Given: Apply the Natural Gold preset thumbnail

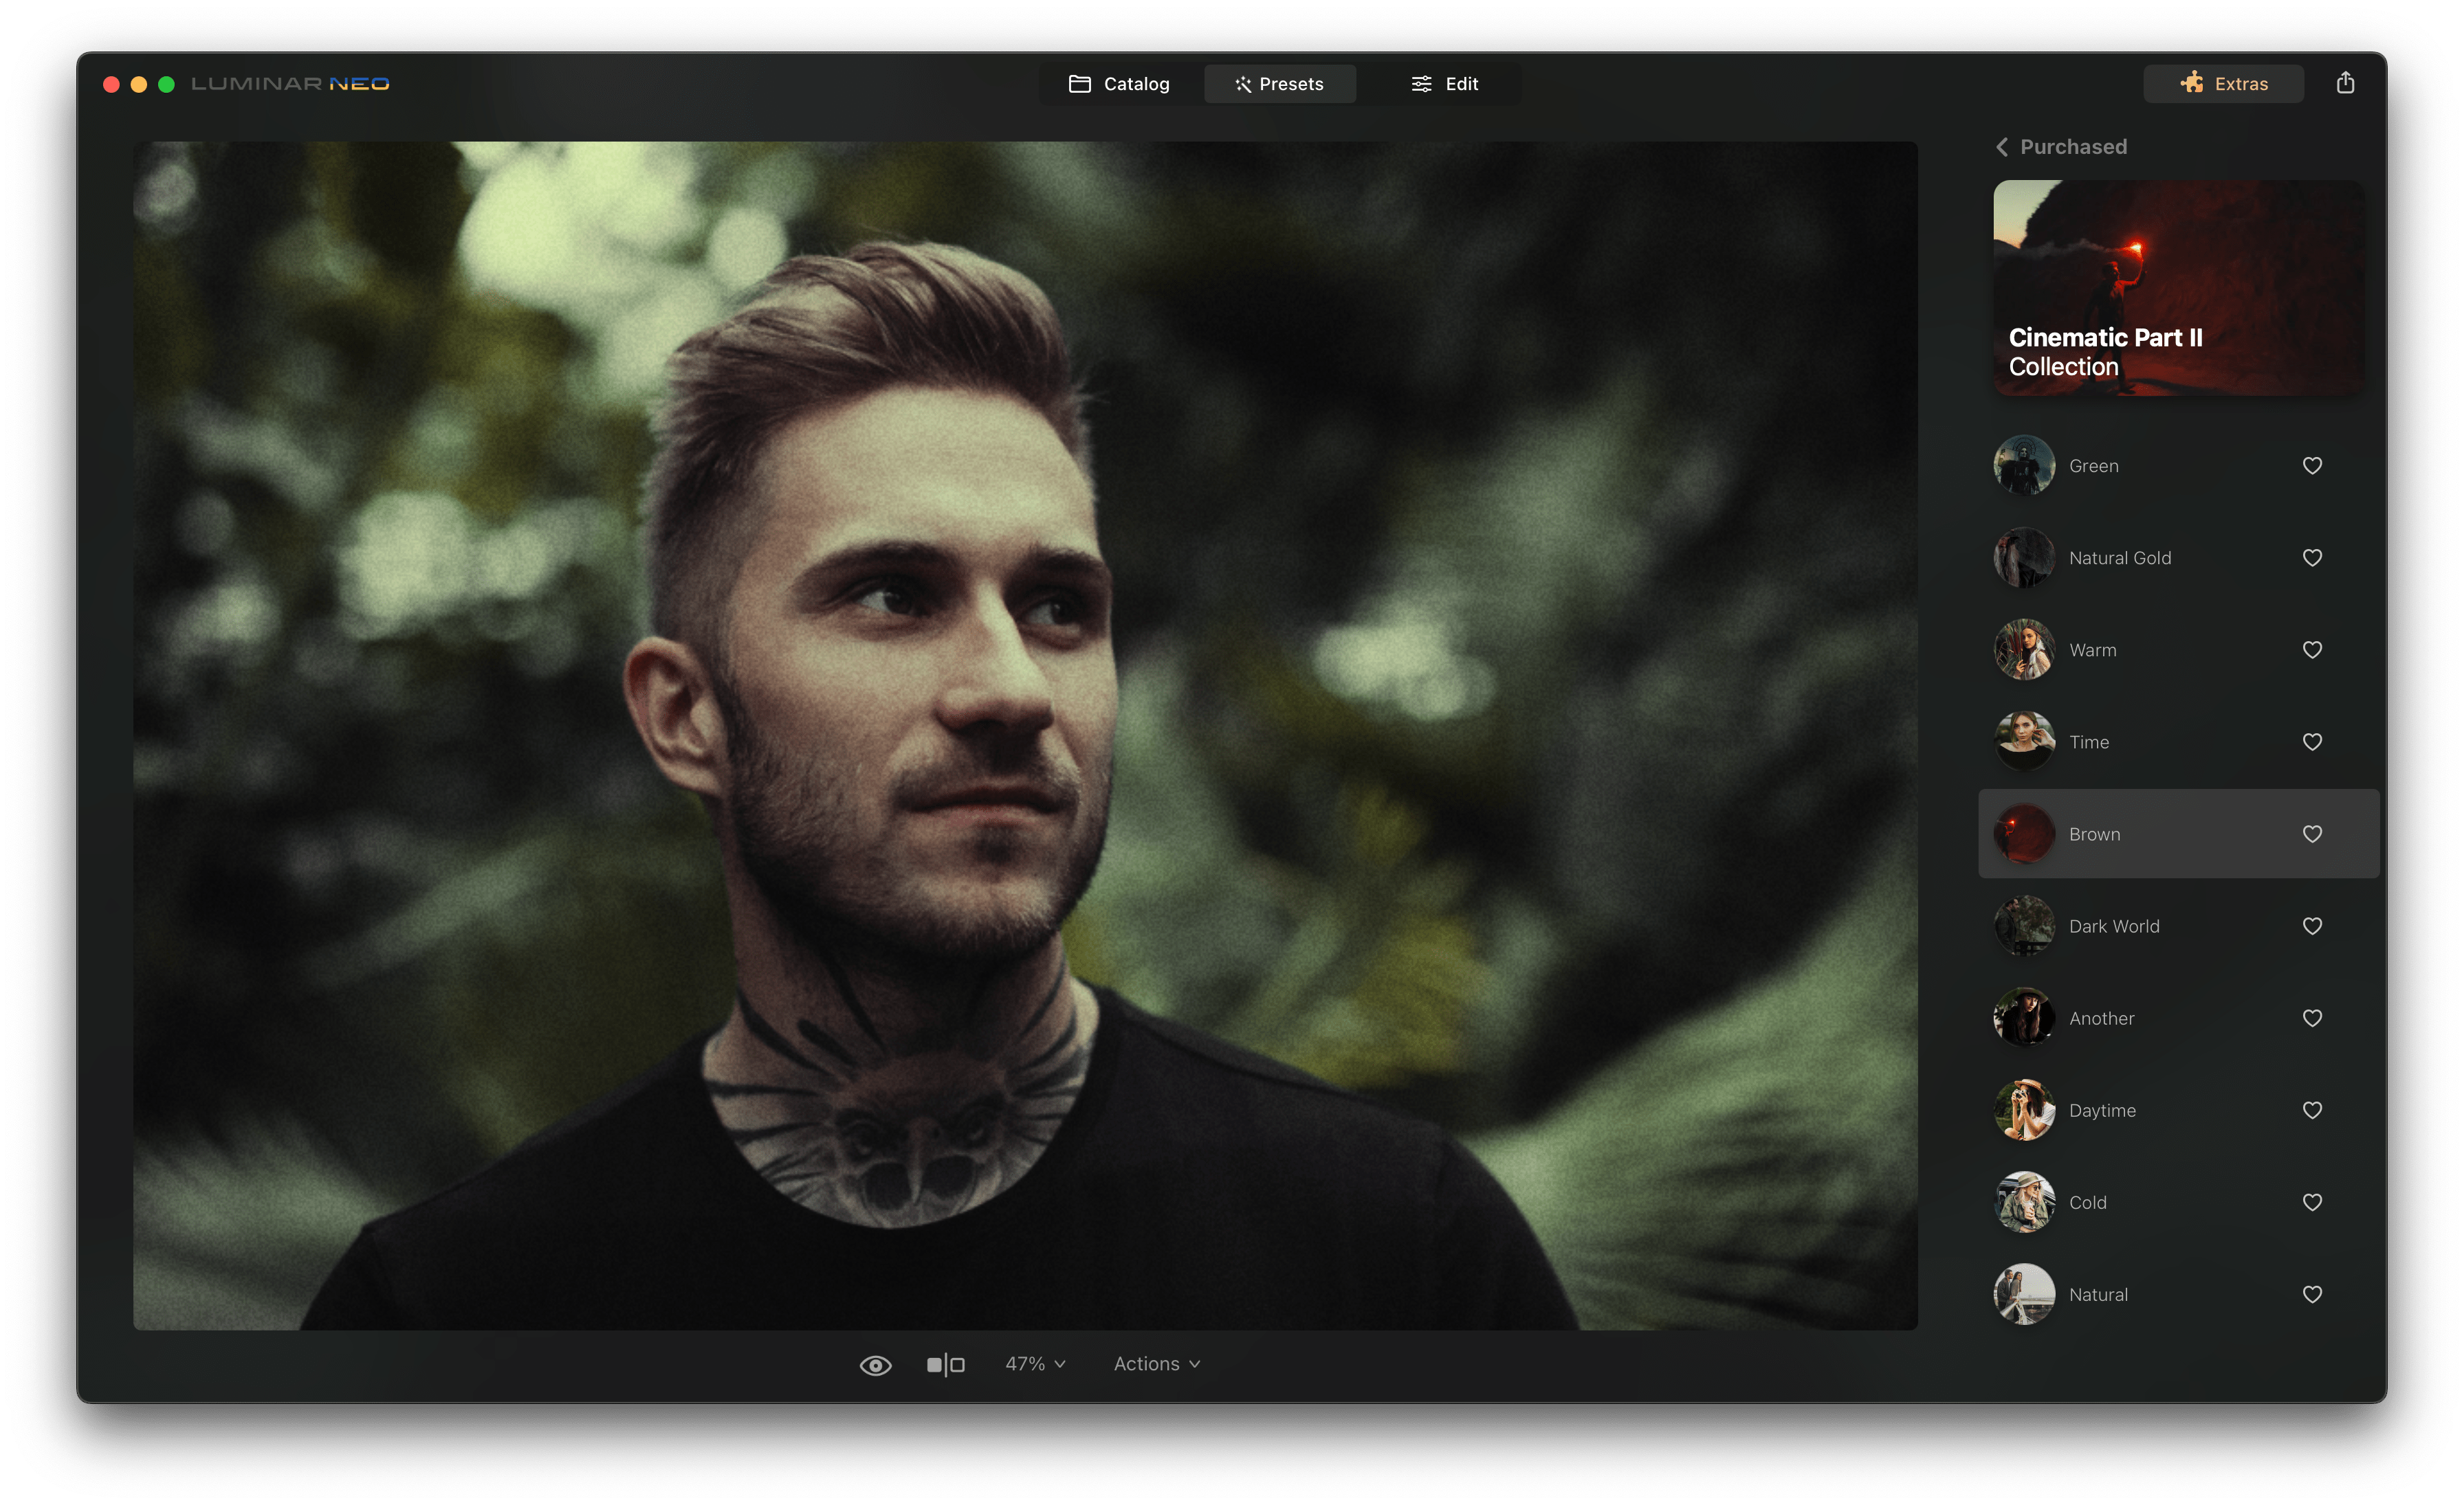Looking at the screenshot, I should coord(2024,557).
